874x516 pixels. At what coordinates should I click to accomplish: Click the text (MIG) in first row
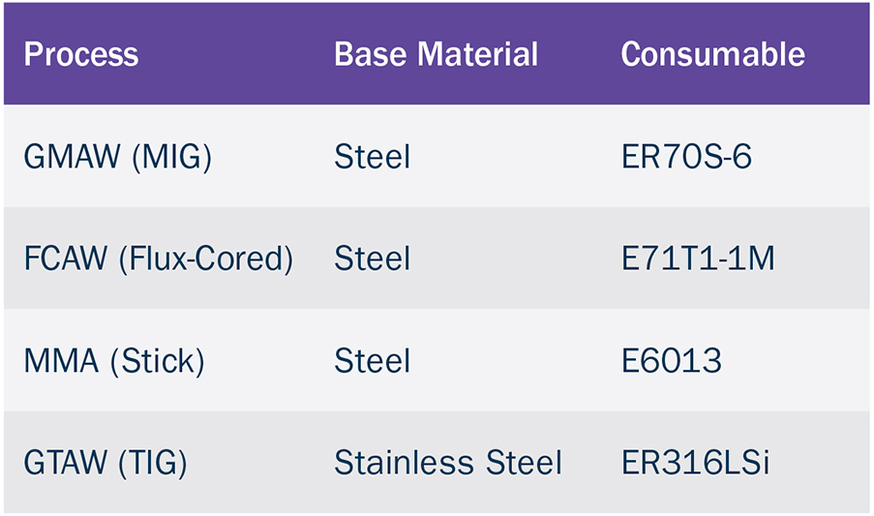tap(171, 158)
